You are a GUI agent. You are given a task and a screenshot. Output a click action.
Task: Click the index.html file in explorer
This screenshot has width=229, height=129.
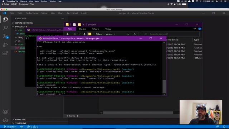pyautogui.click(x=20, y=52)
